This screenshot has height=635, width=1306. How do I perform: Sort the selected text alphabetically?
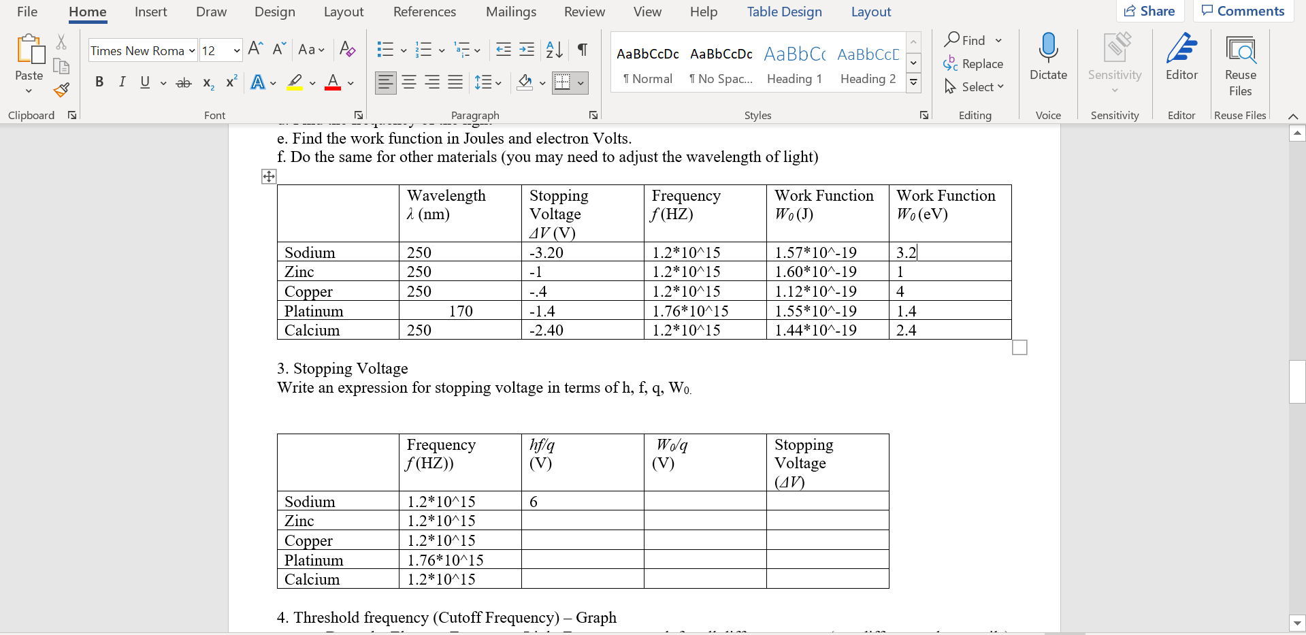point(554,49)
